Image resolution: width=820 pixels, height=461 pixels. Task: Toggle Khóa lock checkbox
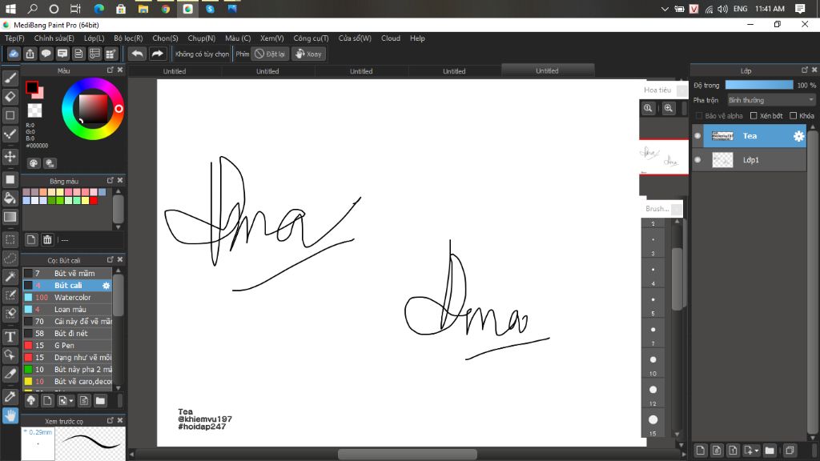tap(794, 115)
